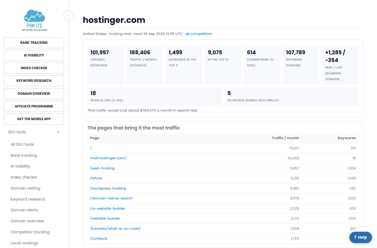Open the Help chat button
Viewport: 377px width, 248px height.
360,237
